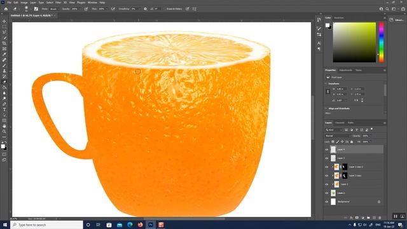
Task: Open the Flow dropdown in options bar
Action: (107, 9)
